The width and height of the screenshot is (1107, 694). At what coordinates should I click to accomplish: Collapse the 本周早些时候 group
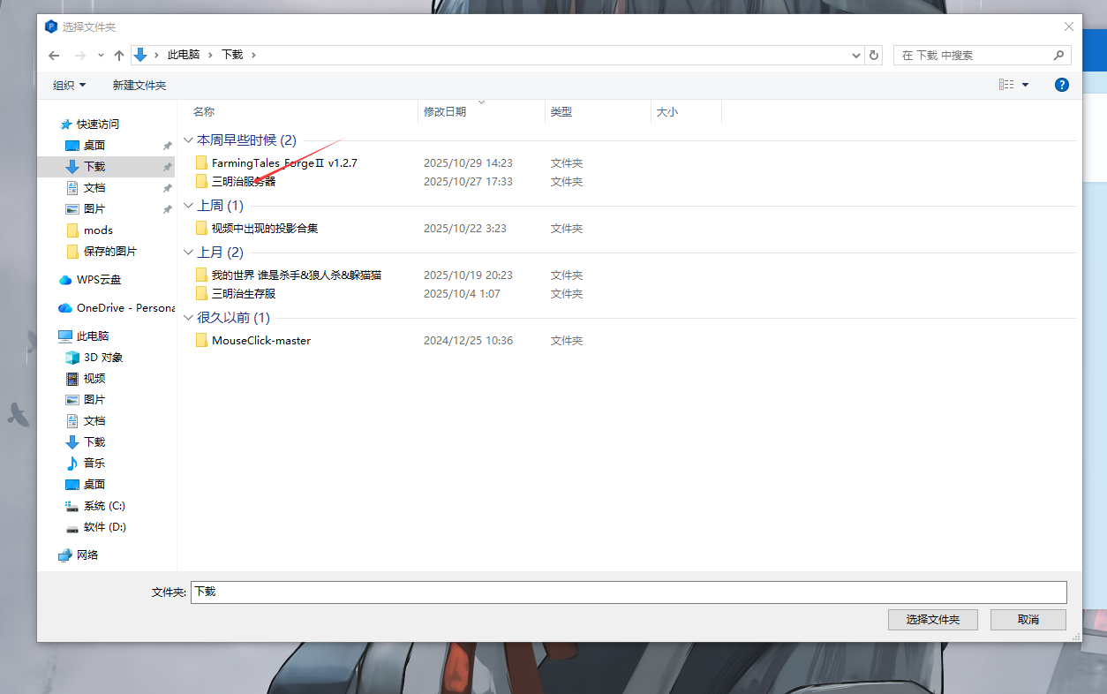coord(188,140)
